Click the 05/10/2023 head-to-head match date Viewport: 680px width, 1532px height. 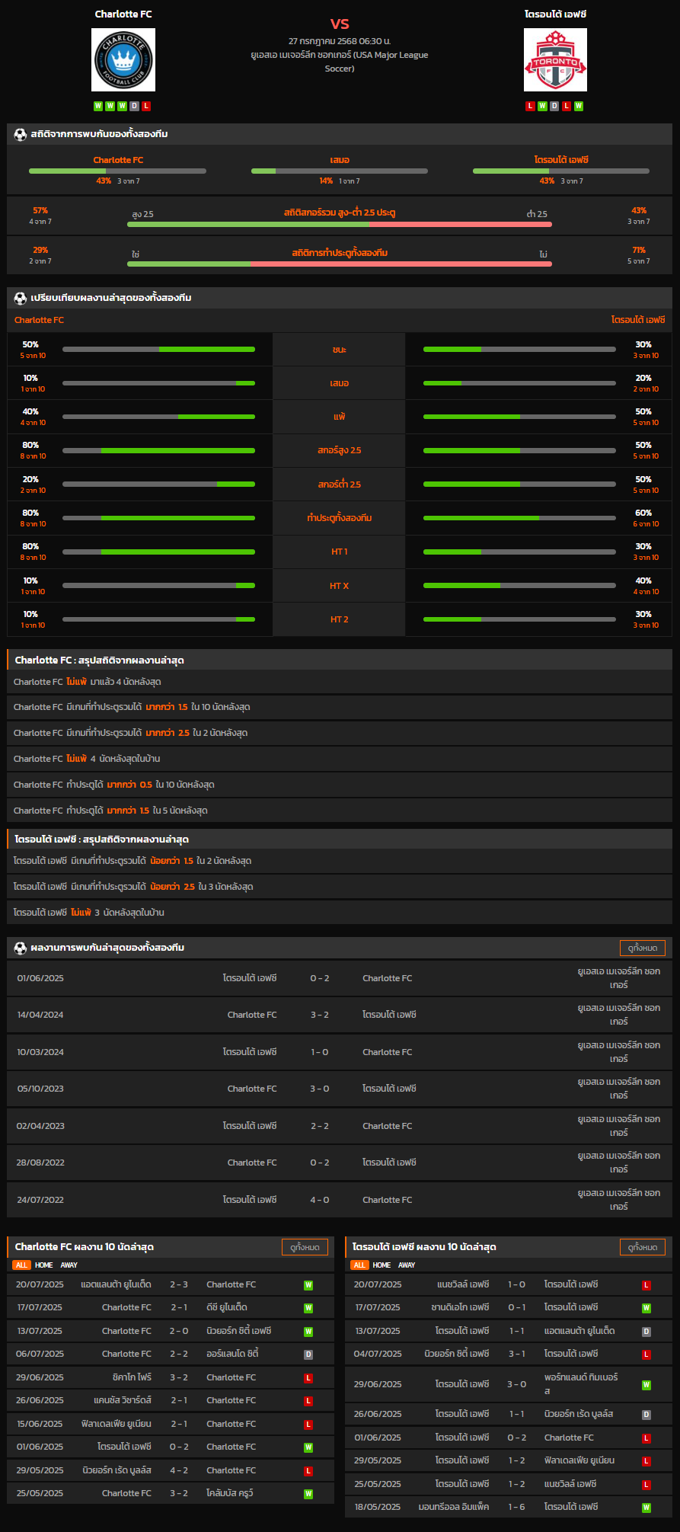click(x=40, y=1089)
